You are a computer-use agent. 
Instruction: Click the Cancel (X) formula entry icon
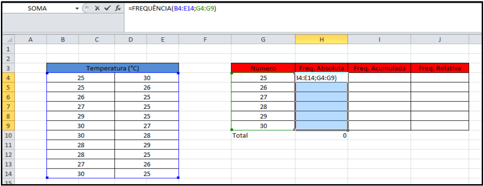pyautogui.click(x=98, y=9)
